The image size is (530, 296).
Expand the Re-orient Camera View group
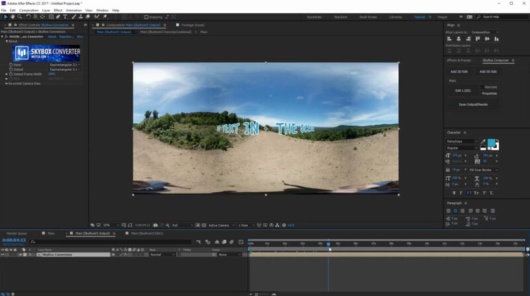coord(7,83)
